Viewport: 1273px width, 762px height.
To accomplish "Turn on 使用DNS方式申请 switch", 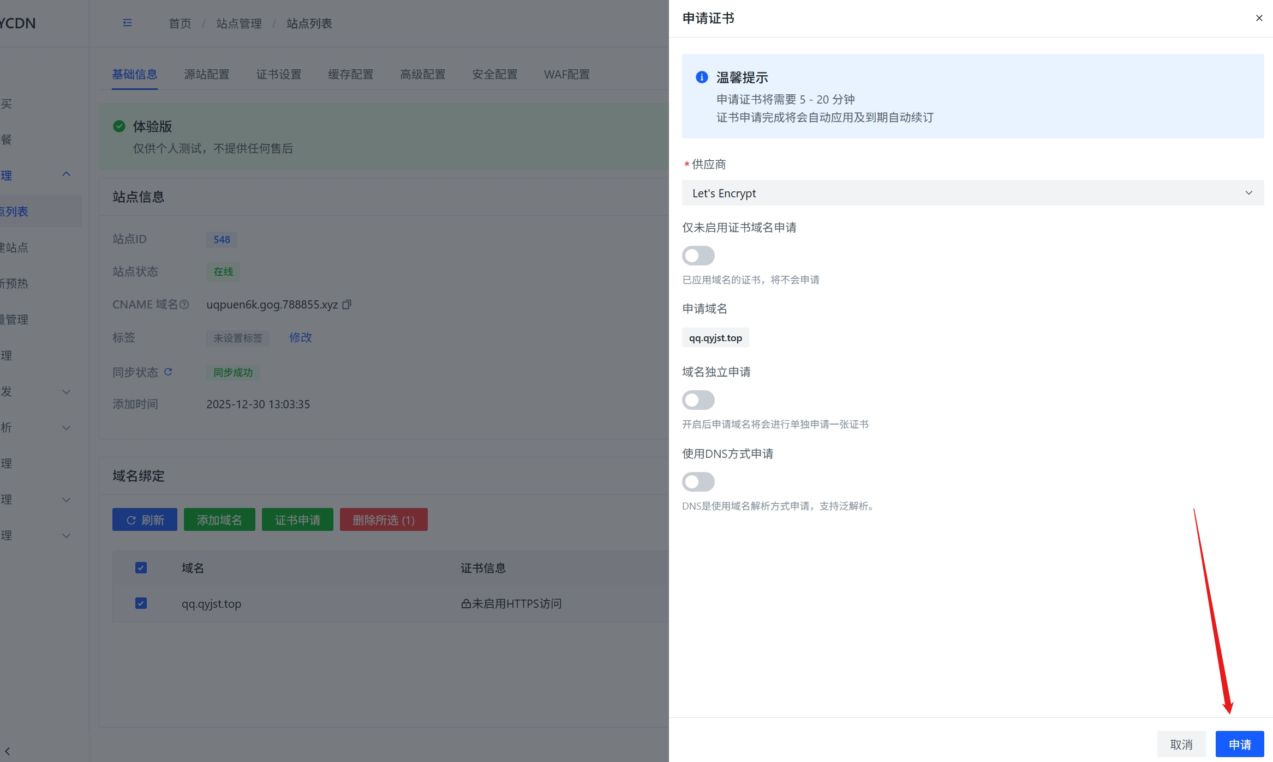I will click(698, 482).
